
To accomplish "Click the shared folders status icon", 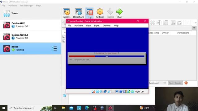I will 121,92.
